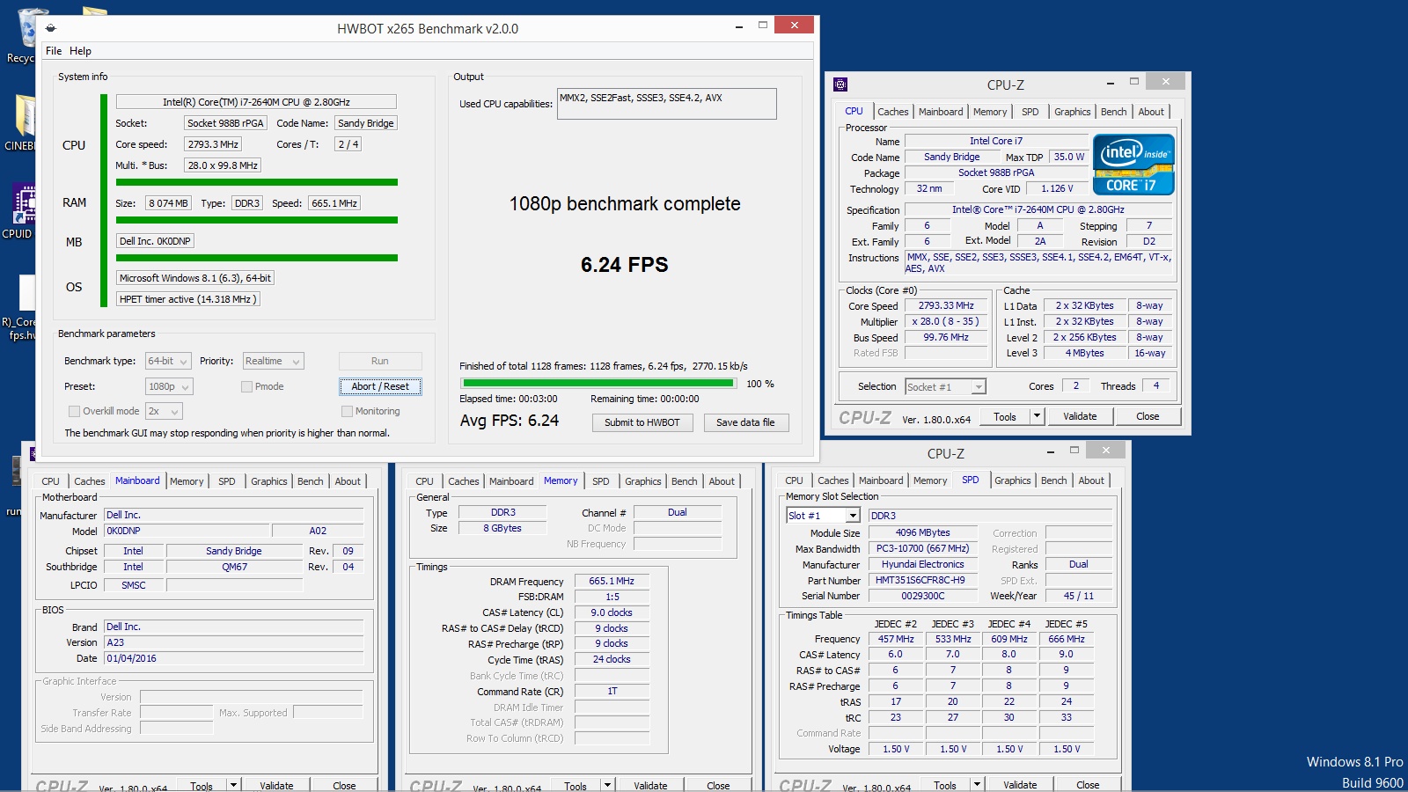Expand Tools dropdown arrow in Memory CPU-Z window

pyautogui.click(x=607, y=784)
